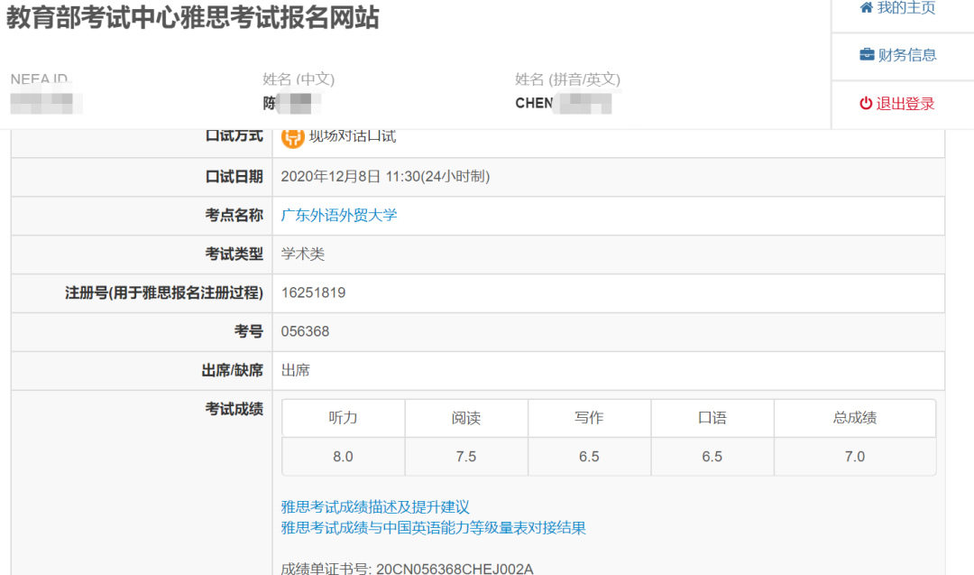This screenshot has height=575, width=974.
Task: Click the 口语 score column header
Action: click(x=712, y=418)
